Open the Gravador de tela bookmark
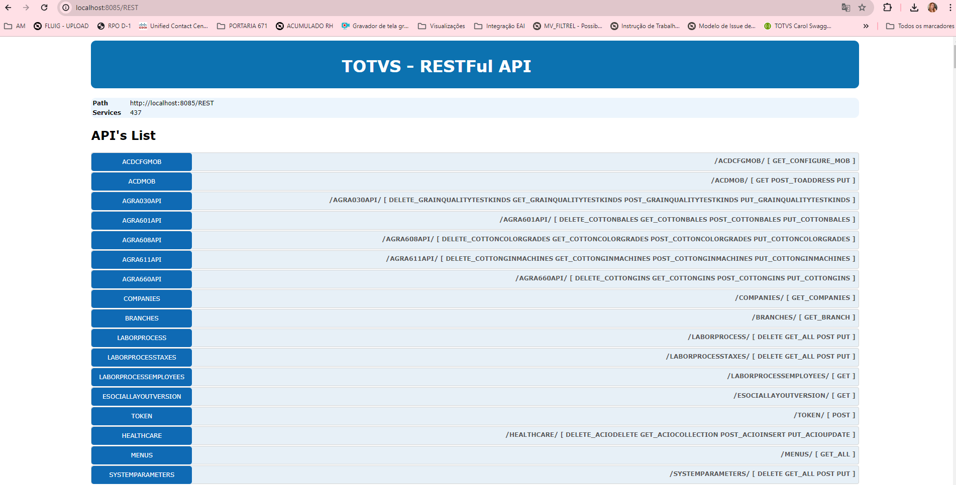This screenshot has height=485, width=956. [375, 26]
